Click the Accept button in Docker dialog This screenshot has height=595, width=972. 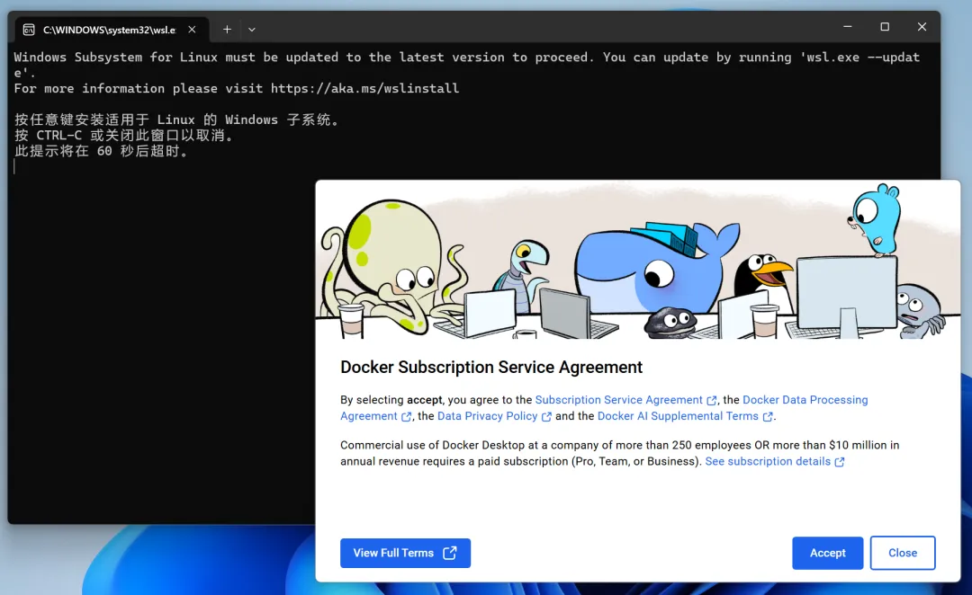[828, 553]
